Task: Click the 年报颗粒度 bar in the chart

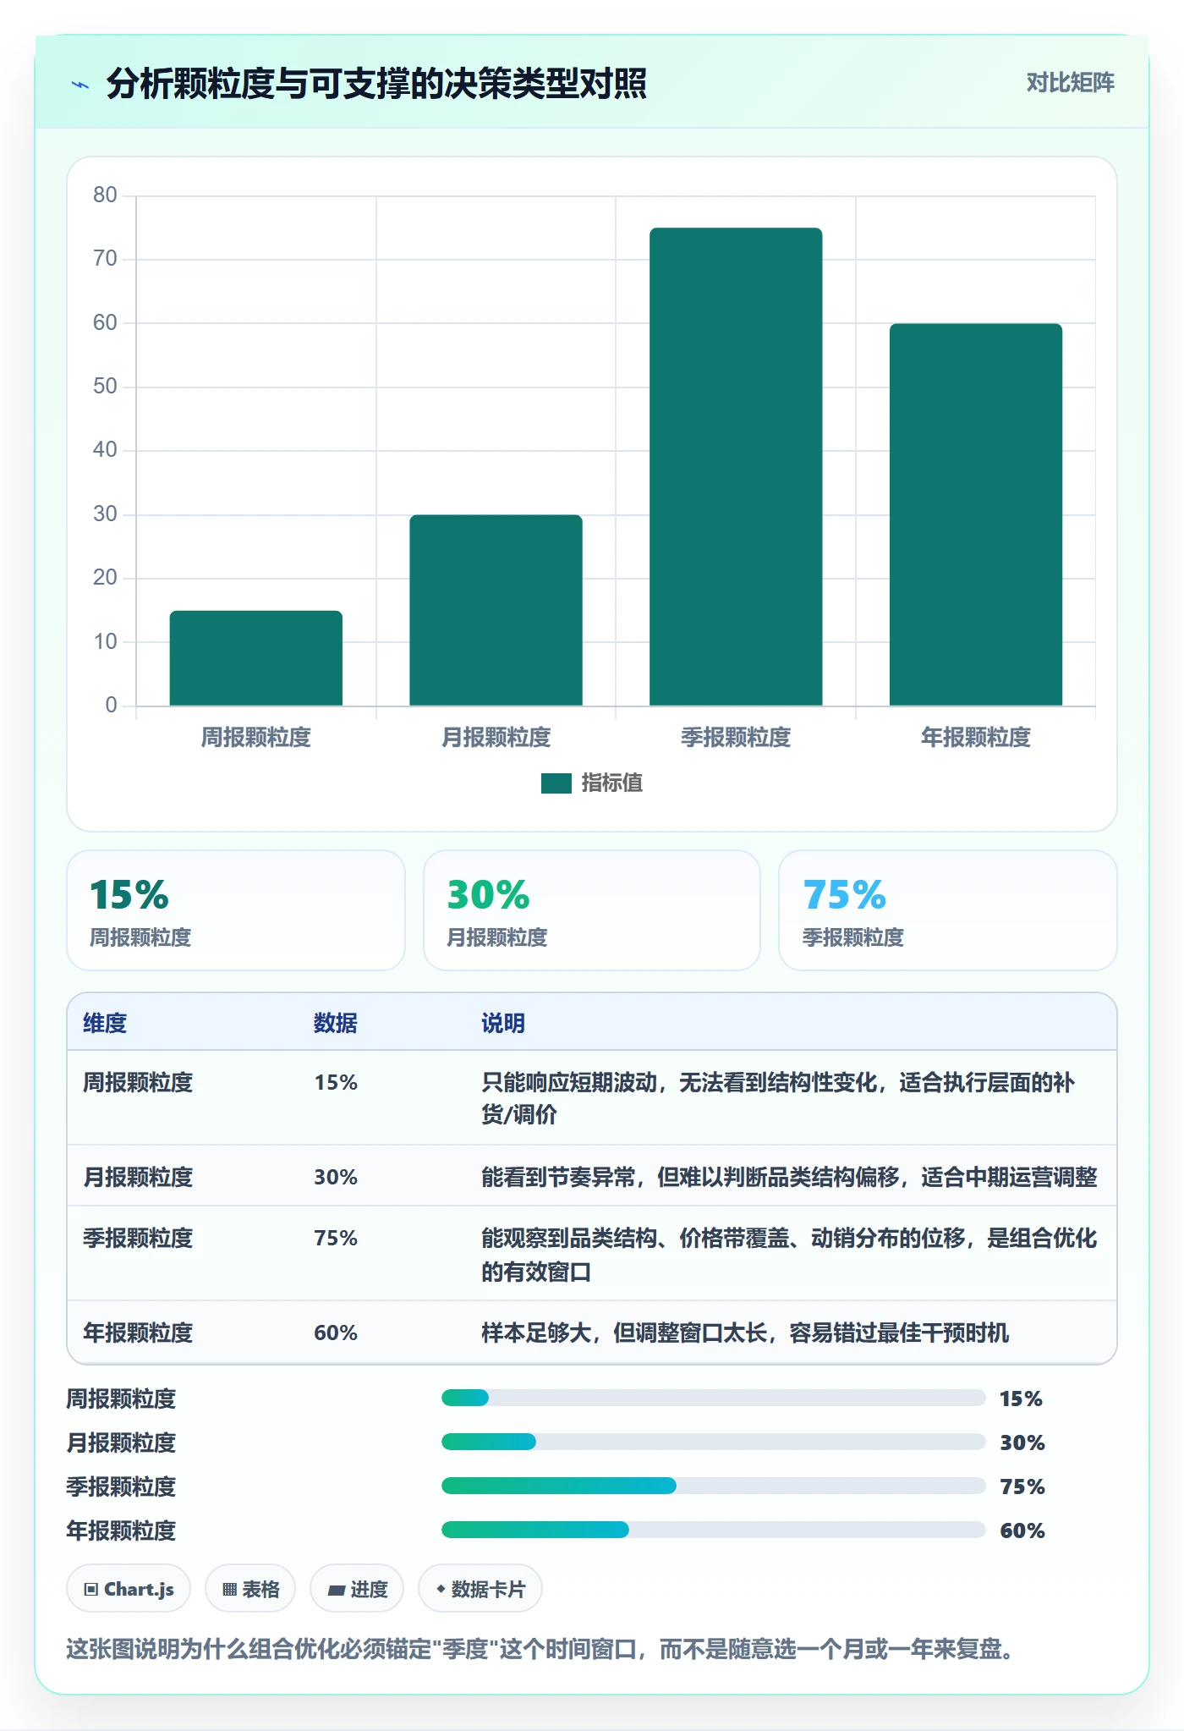Action: point(976,514)
